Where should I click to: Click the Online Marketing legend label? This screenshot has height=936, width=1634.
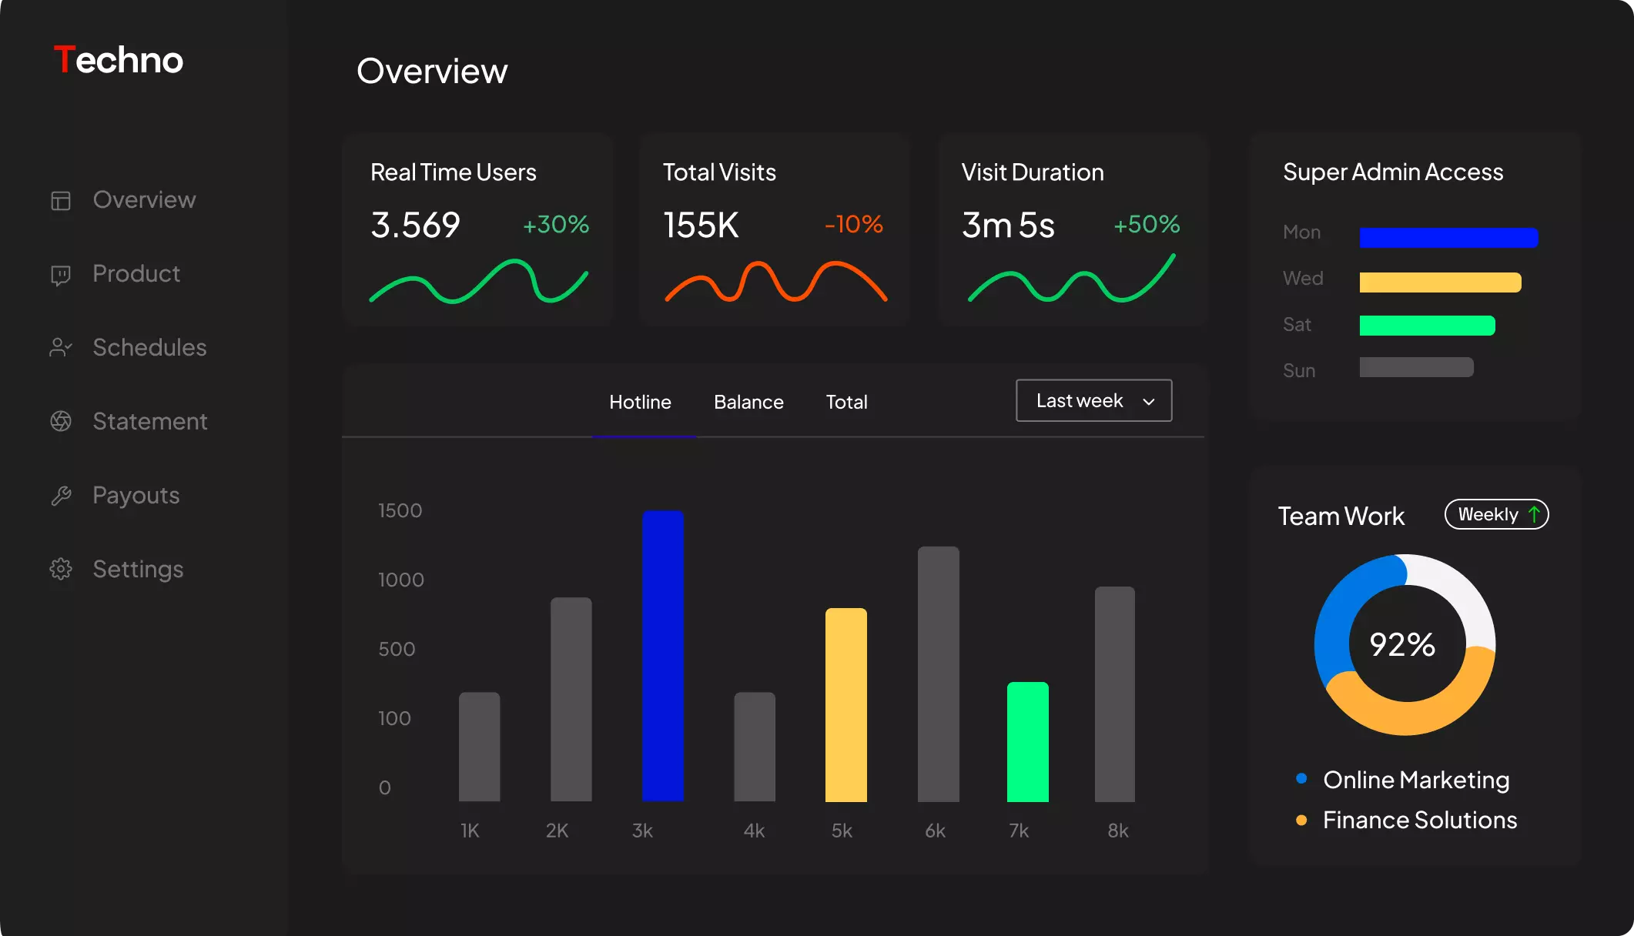pyautogui.click(x=1416, y=780)
